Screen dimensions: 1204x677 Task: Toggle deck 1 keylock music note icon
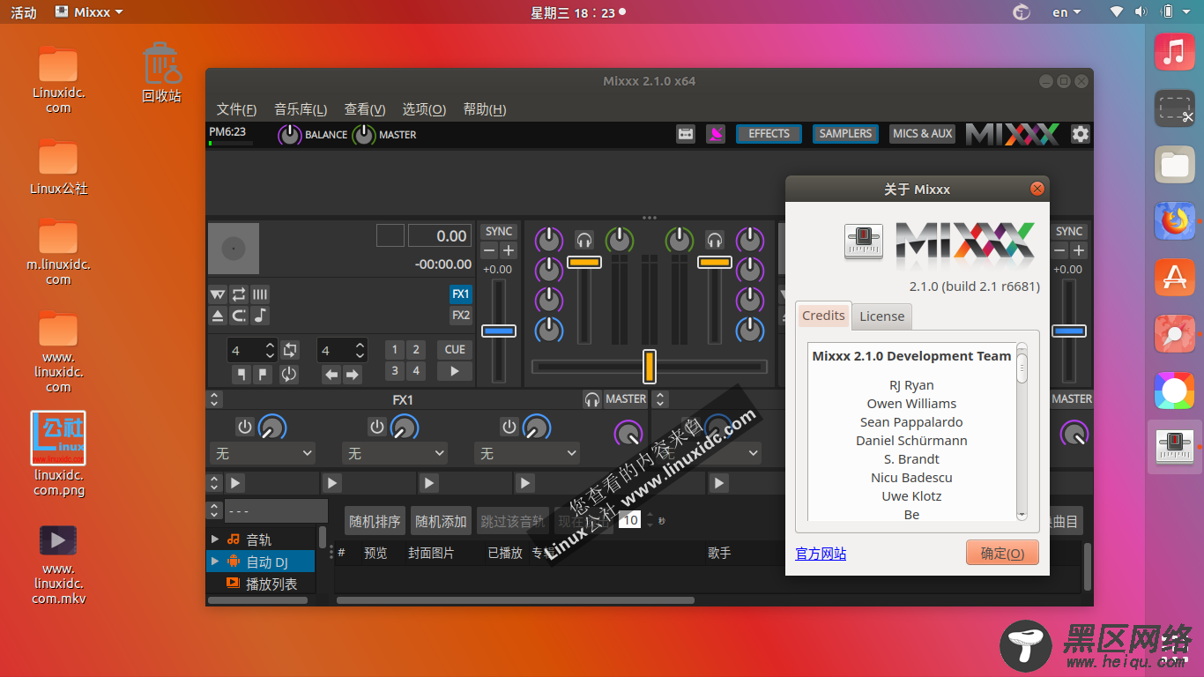pyautogui.click(x=260, y=316)
